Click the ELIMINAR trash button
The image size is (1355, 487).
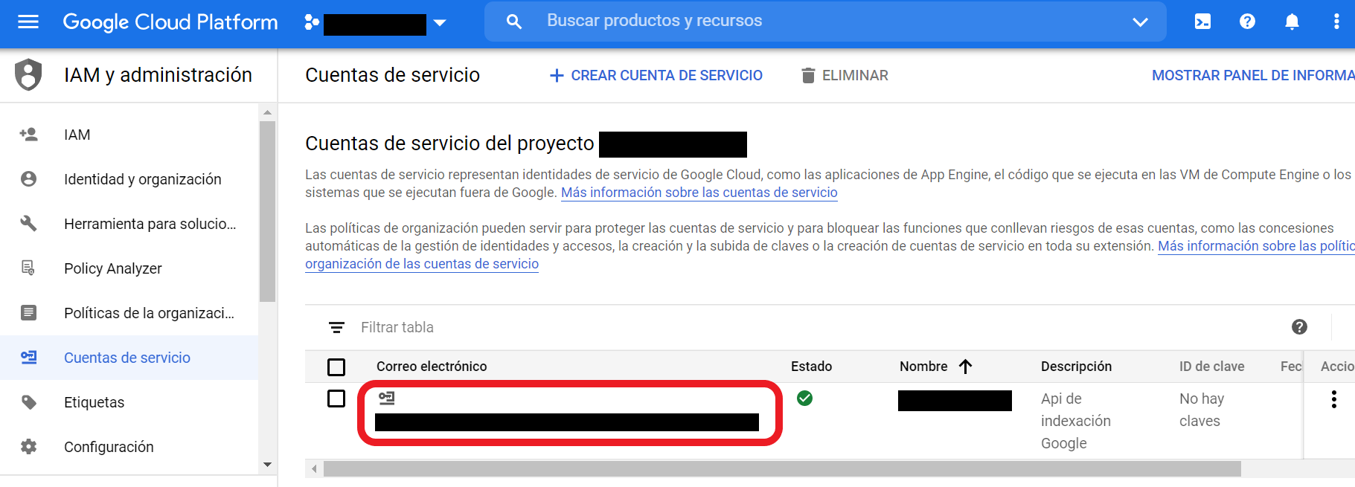(x=845, y=75)
